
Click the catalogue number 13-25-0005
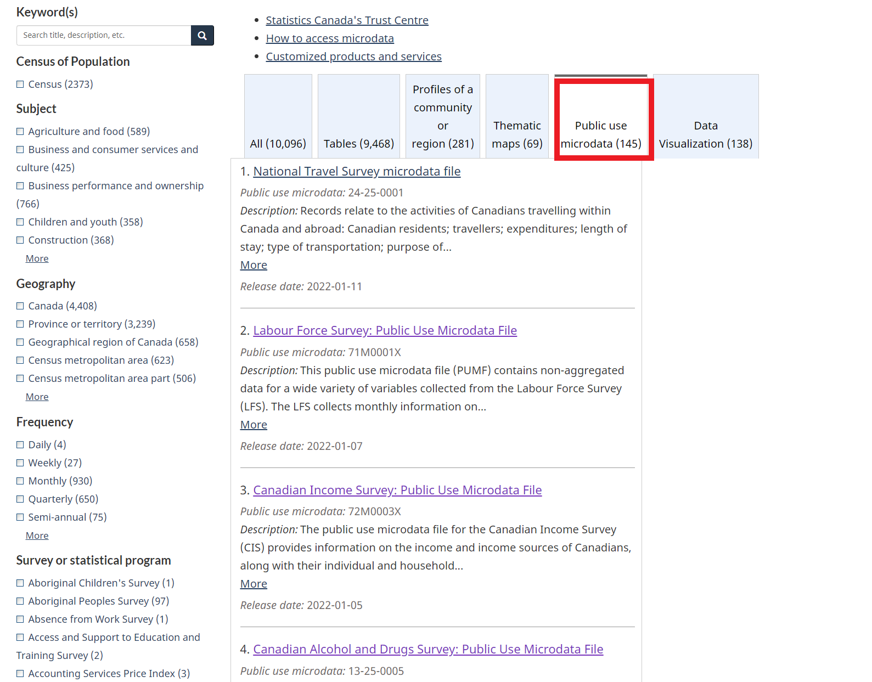point(376,672)
